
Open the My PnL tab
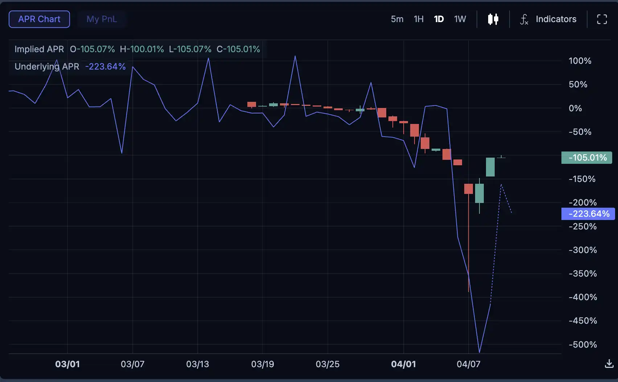pos(102,19)
